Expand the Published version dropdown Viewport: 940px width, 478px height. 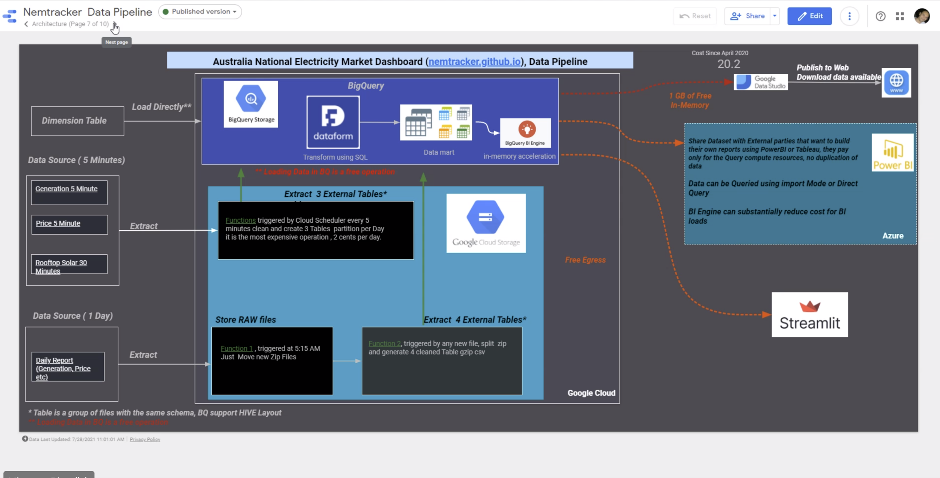pos(200,12)
